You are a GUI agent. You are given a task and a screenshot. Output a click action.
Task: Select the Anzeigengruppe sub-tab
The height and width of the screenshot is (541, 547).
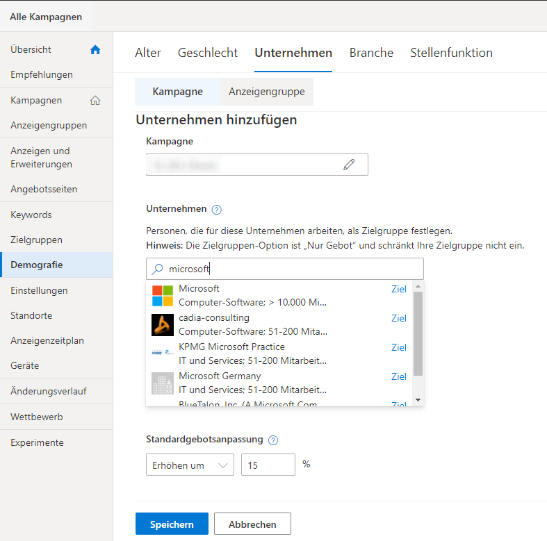[267, 92]
